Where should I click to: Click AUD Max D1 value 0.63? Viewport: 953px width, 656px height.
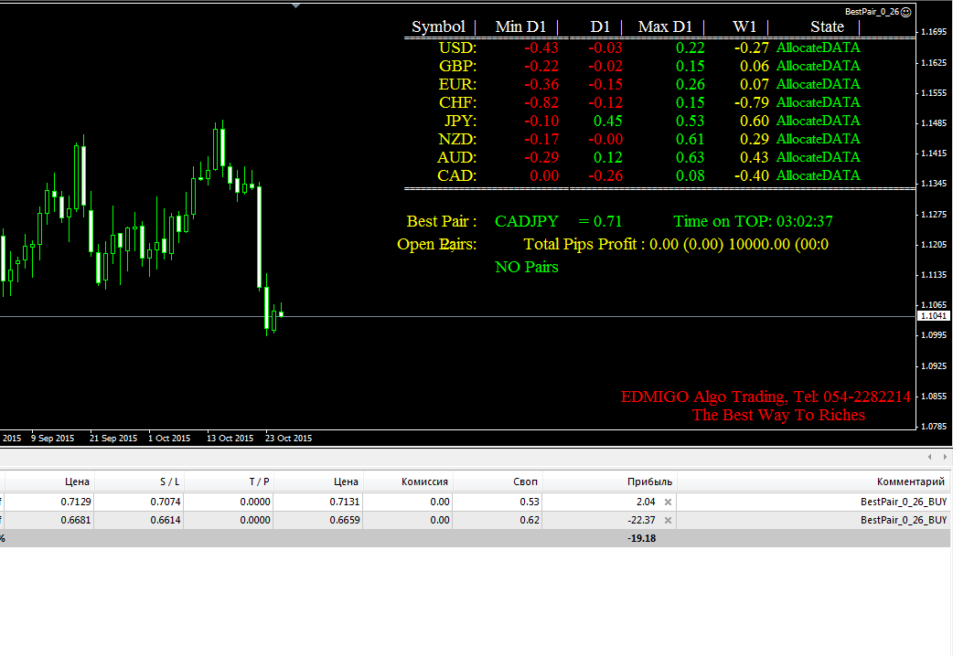click(x=691, y=157)
